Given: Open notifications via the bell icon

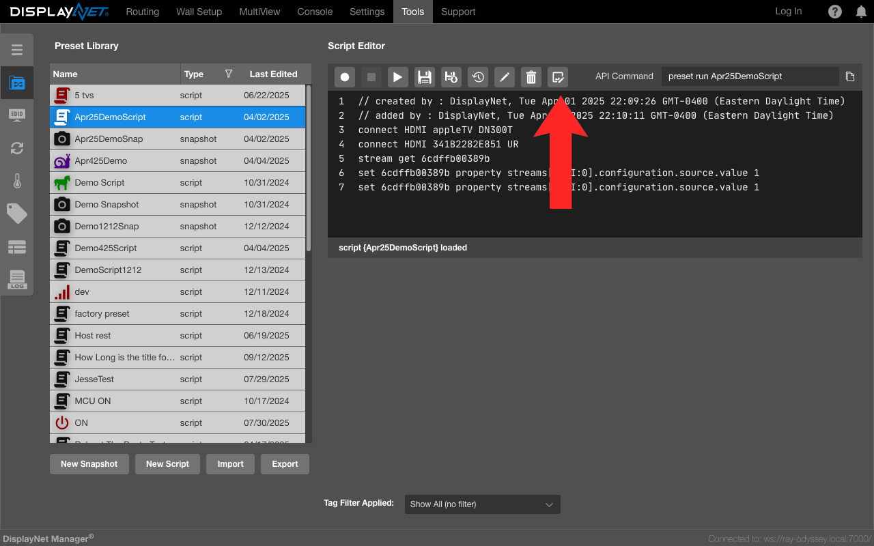Looking at the screenshot, I should pos(861,12).
